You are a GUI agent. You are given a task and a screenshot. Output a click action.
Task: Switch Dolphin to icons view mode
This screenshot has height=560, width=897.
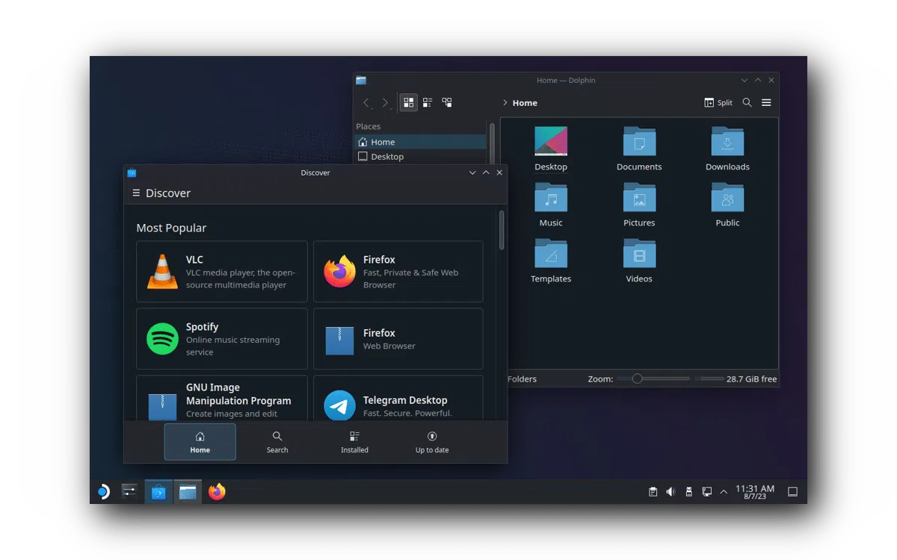(x=408, y=102)
